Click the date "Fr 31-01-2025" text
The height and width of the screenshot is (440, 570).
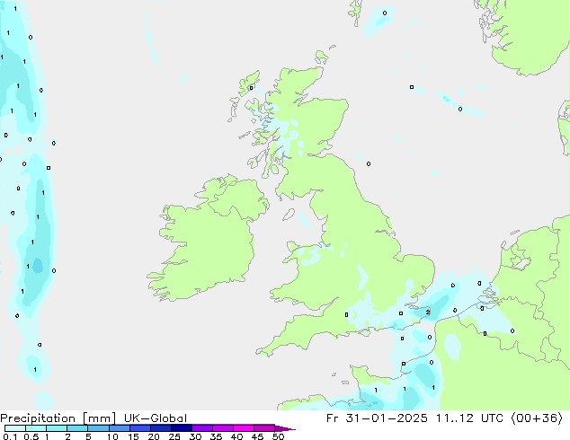coord(377,418)
